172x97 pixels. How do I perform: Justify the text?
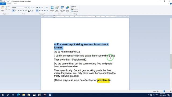tap(45, 11)
